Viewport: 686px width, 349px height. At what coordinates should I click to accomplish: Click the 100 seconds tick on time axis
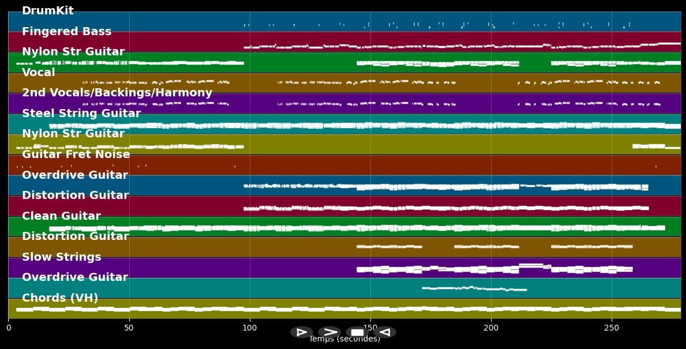coord(250,328)
